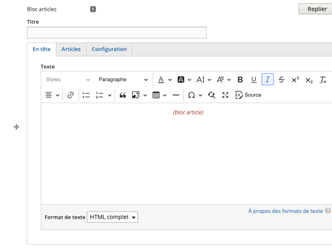Screen dimensions: 332x250
Task: Turn off the active italic button
Action: click(268, 79)
